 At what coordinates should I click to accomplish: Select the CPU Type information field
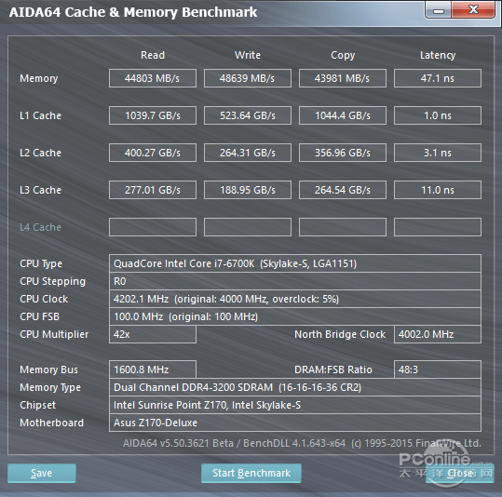[295, 263]
